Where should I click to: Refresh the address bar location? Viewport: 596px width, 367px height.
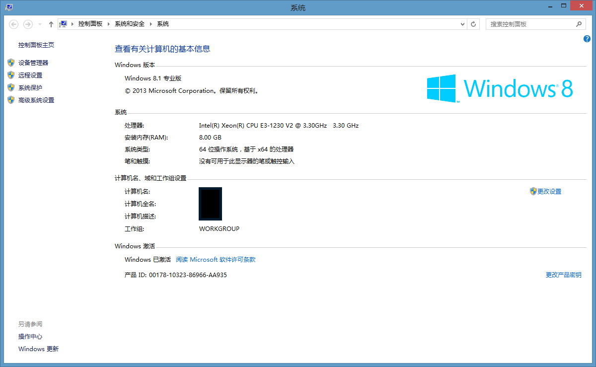click(473, 24)
